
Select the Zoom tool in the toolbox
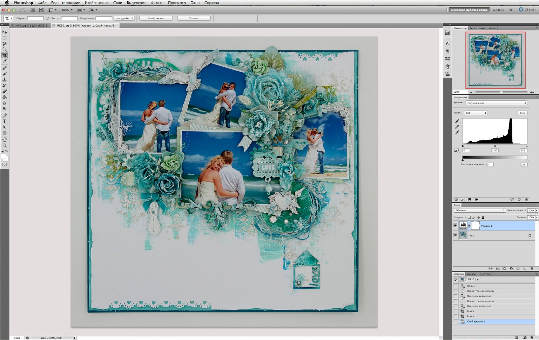(x=5, y=145)
